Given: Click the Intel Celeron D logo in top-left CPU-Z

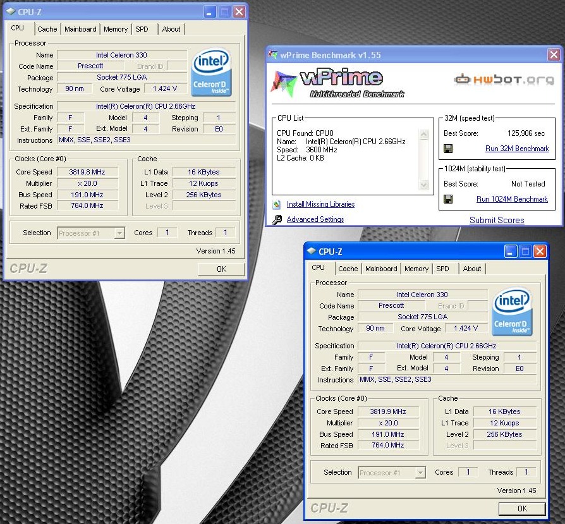Looking at the screenshot, I should click(x=211, y=73).
